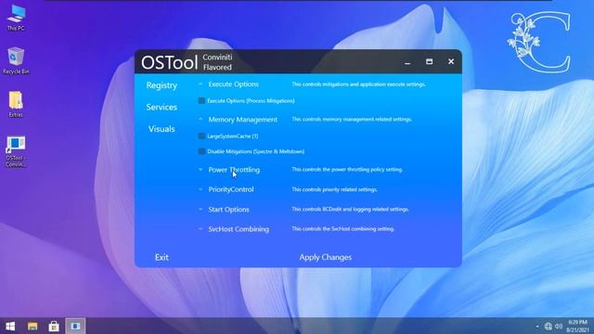
Task: Switch to the Visuals section
Action: (161, 129)
